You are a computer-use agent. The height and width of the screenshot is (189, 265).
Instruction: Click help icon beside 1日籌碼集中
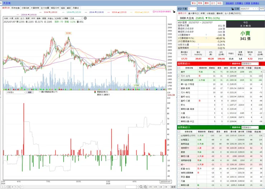[x=206, y=35]
